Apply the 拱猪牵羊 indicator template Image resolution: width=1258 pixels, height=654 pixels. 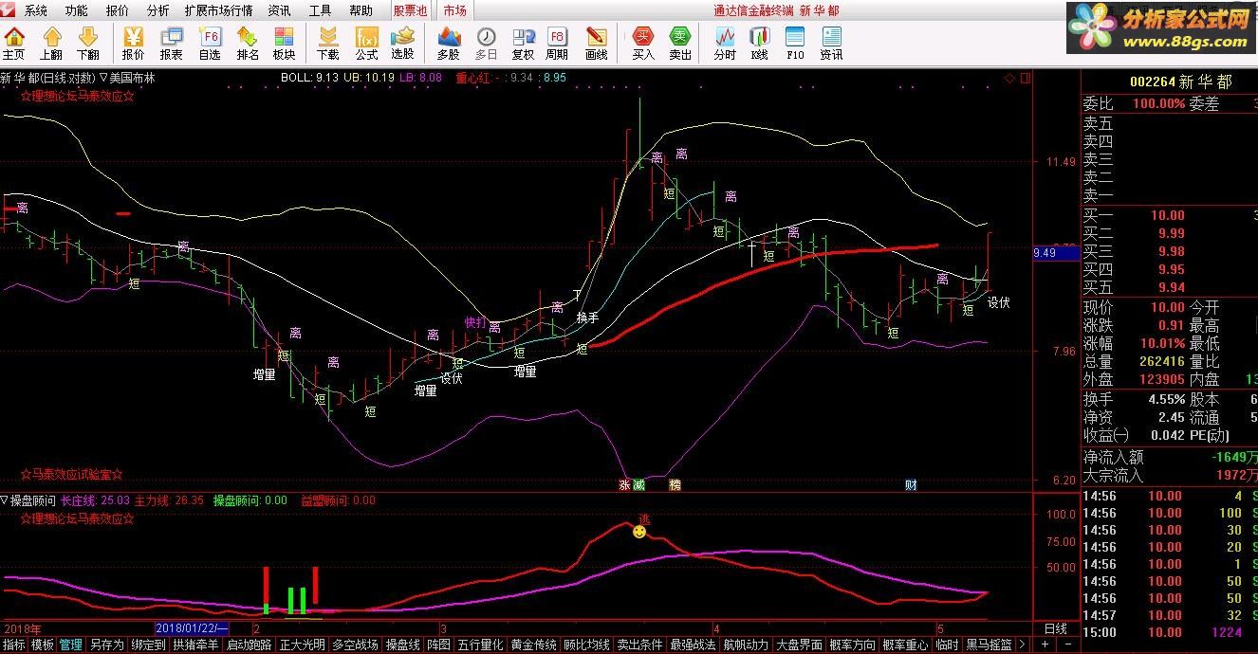point(196,645)
